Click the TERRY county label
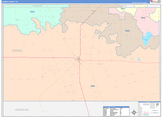The width and height of the screenshot is (162, 117). pyautogui.click(x=125, y=6)
